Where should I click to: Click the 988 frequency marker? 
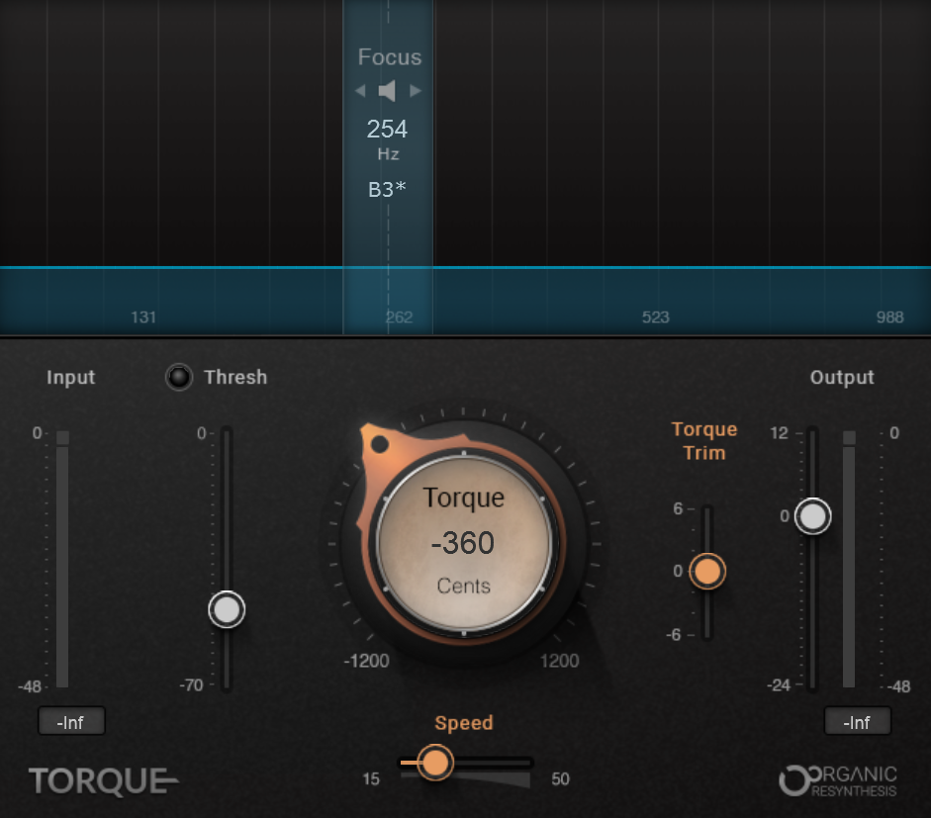pos(890,317)
